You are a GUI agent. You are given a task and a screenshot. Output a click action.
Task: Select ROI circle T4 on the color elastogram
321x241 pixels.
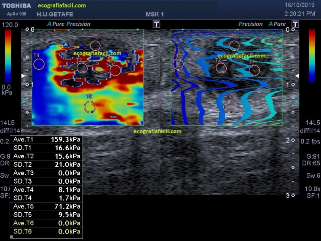point(39,64)
